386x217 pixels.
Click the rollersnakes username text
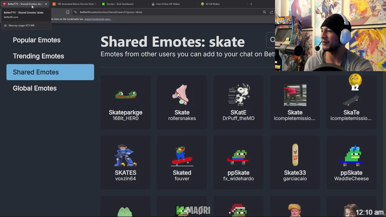tap(182, 118)
